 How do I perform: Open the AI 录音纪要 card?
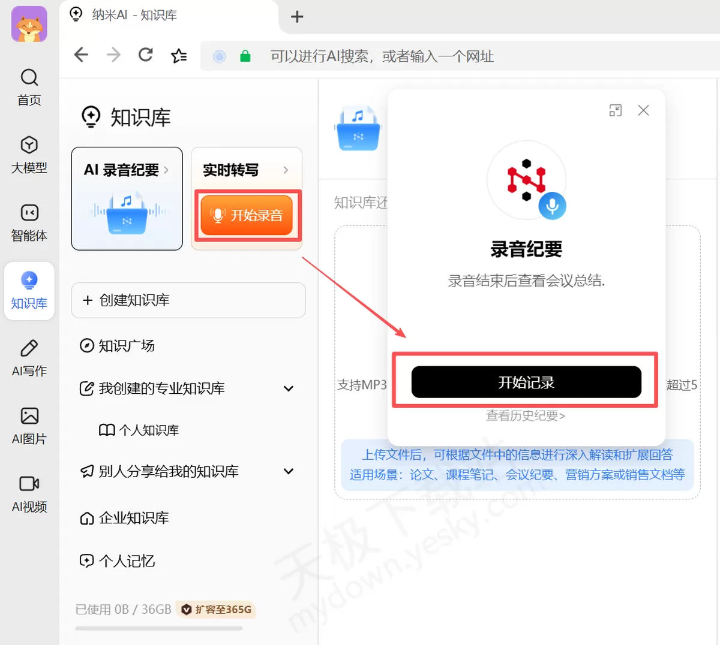(x=127, y=198)
